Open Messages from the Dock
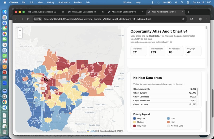Screen dimensions: 214x139 [5, 28]
